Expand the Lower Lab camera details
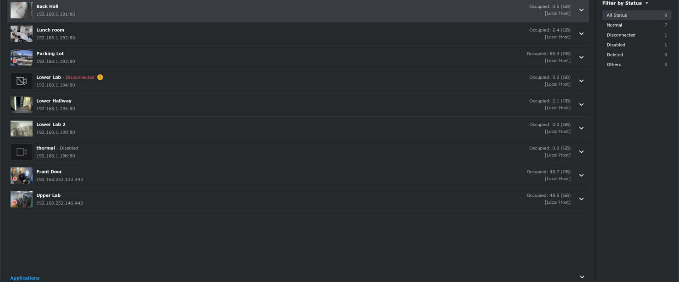The height and width of the screenshot is (282, 679). point(581,81)
